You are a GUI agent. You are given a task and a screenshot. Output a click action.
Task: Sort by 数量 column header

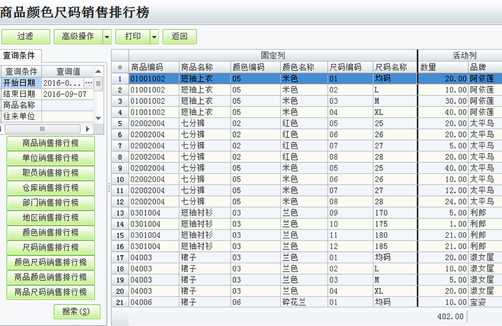[x=443, y=67]
